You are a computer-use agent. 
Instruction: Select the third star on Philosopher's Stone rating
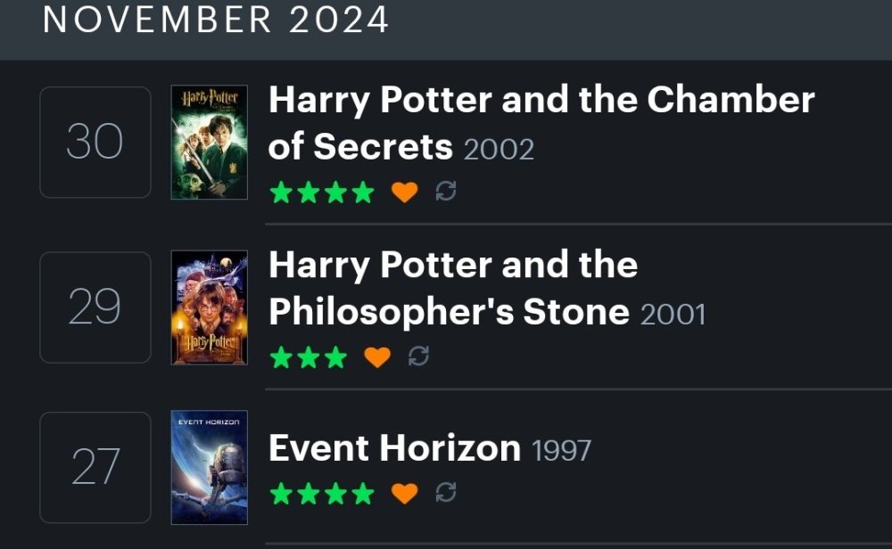pos(335,356)
